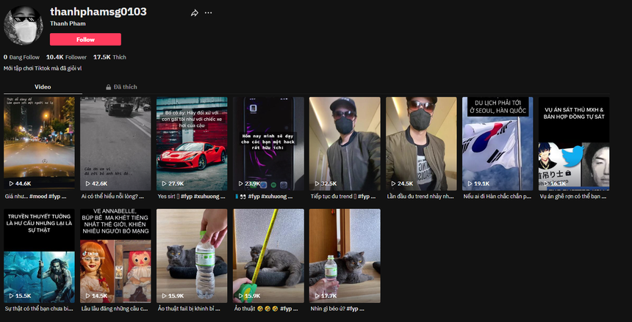Open the Đã thích tab
The image size is (632, 322).
[121, 87]
